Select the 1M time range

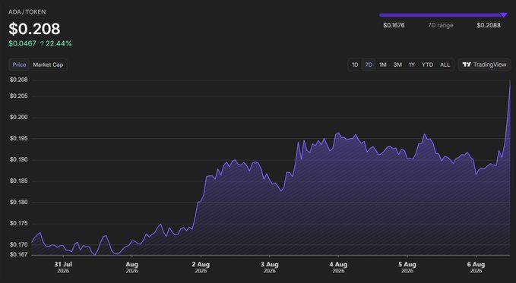[383, 64]
